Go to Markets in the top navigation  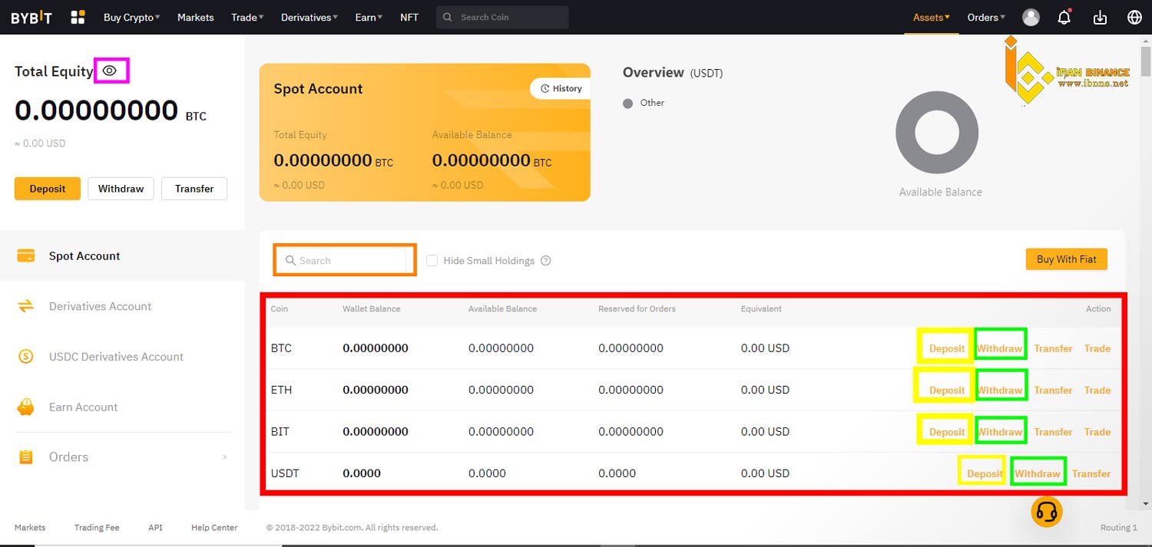(x=196, y=17)
